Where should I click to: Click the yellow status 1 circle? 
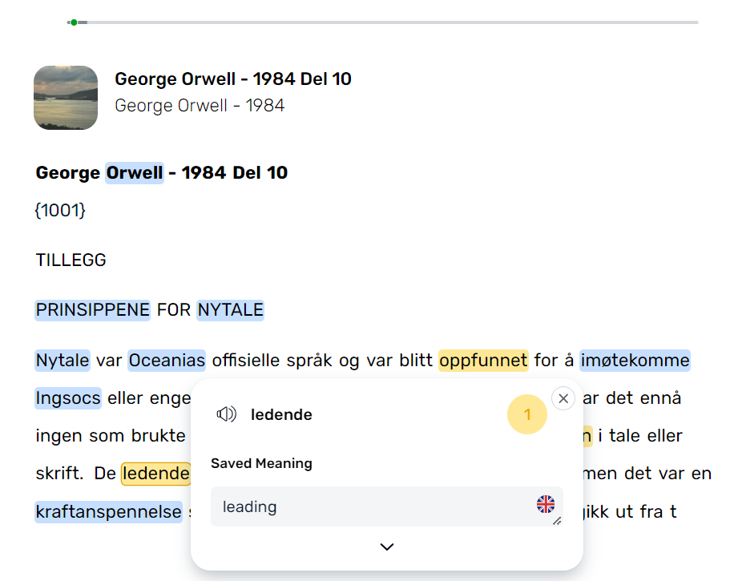tap(527, 414)
